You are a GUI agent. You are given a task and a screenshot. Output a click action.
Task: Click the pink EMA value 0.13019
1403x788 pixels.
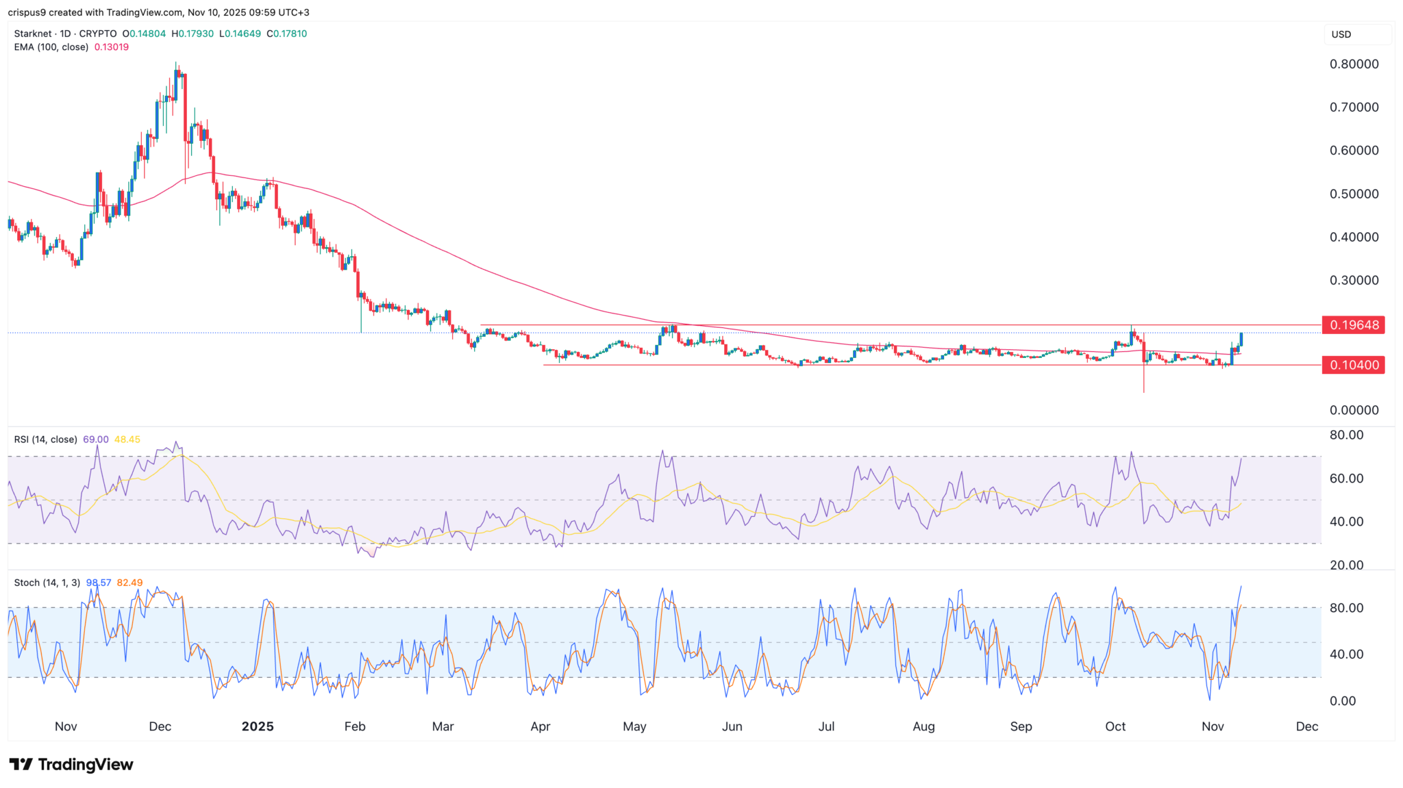point(112,47)
